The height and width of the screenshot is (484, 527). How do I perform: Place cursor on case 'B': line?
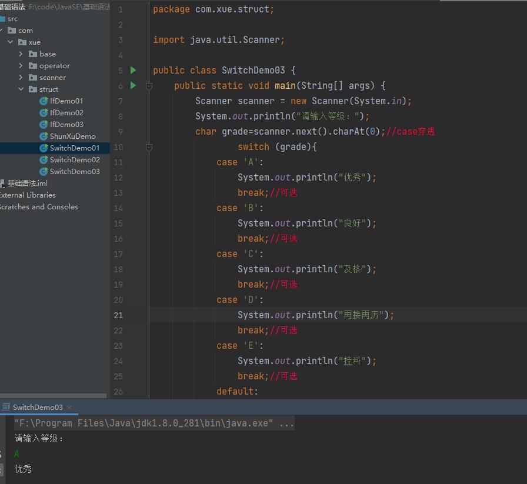[x=240, y=208]
